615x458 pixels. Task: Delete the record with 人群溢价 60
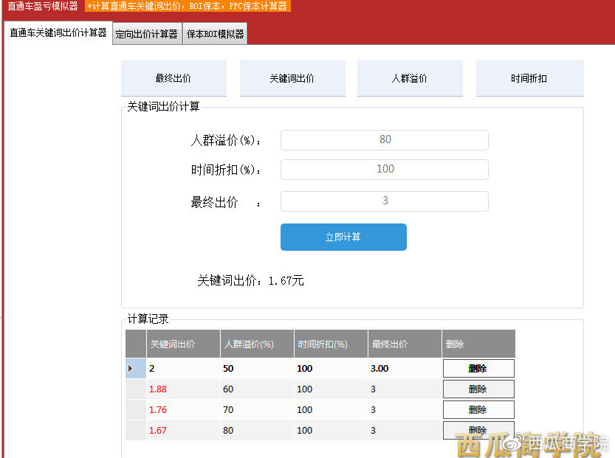click(x=477, y=389)
